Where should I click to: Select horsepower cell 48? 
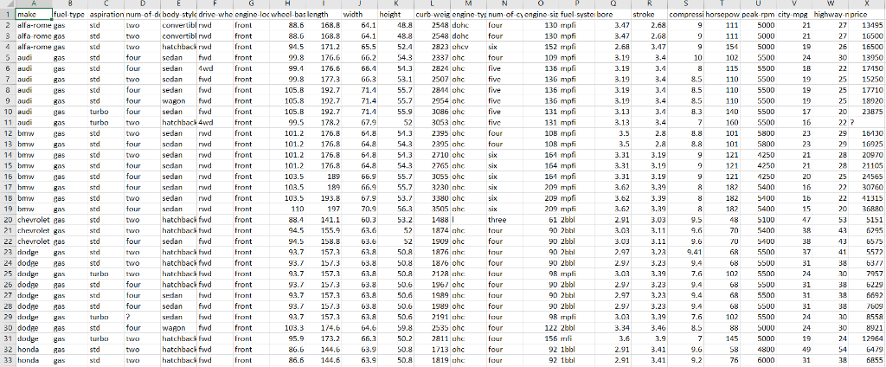pos(722,220)
